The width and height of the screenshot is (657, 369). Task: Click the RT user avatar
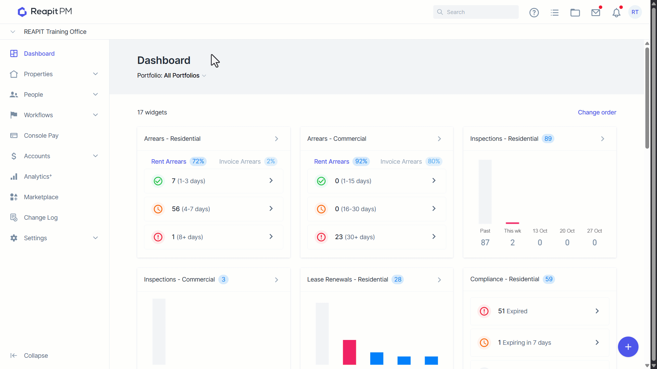(x=635, y=12)
